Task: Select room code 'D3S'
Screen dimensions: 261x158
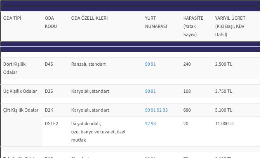Action: click(49, 91)
